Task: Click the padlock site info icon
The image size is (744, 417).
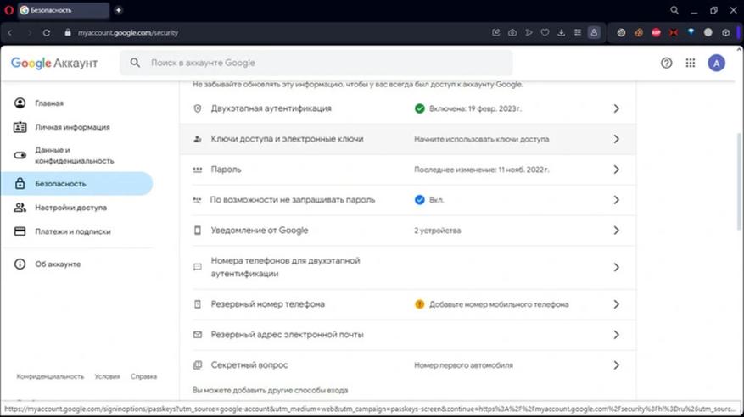Action: pos(68,33)
